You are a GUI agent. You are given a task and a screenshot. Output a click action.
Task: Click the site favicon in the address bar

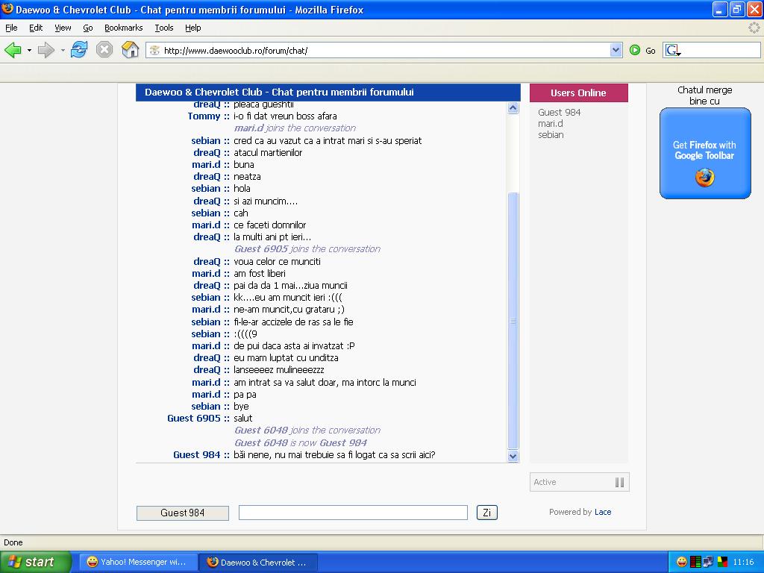pos(154,50)
